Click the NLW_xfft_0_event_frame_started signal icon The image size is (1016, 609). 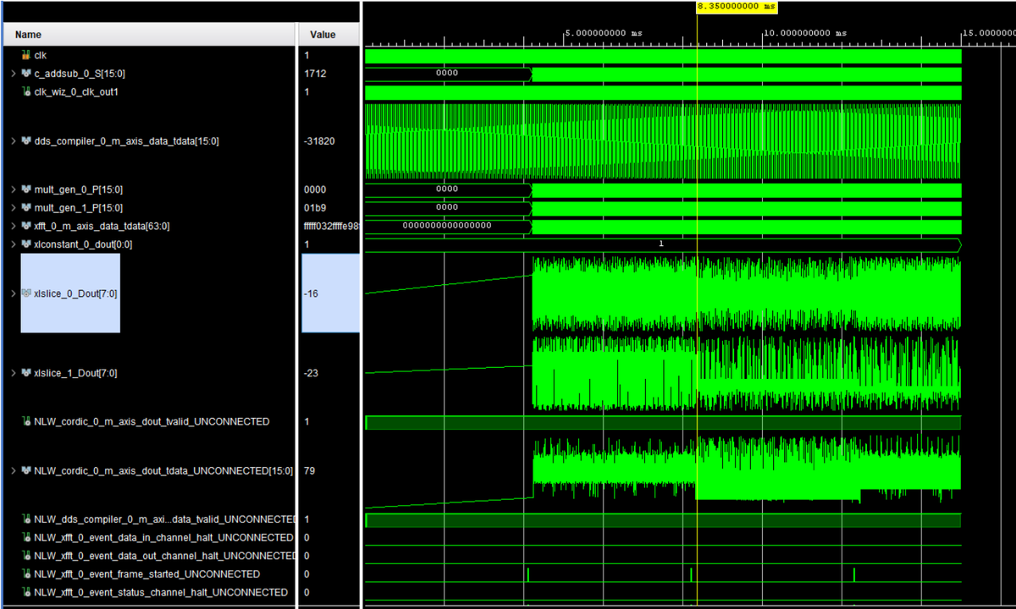[x=26, y=574]
